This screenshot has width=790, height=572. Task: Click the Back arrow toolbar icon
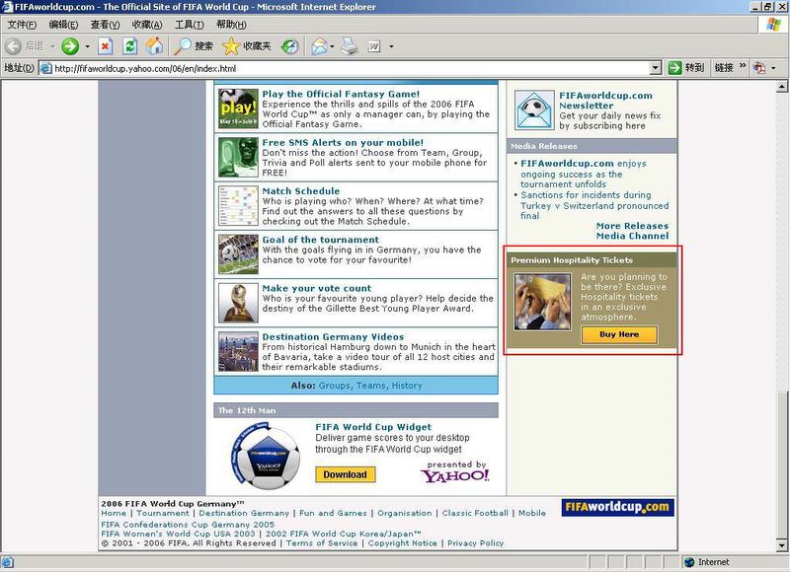point(14,46)
